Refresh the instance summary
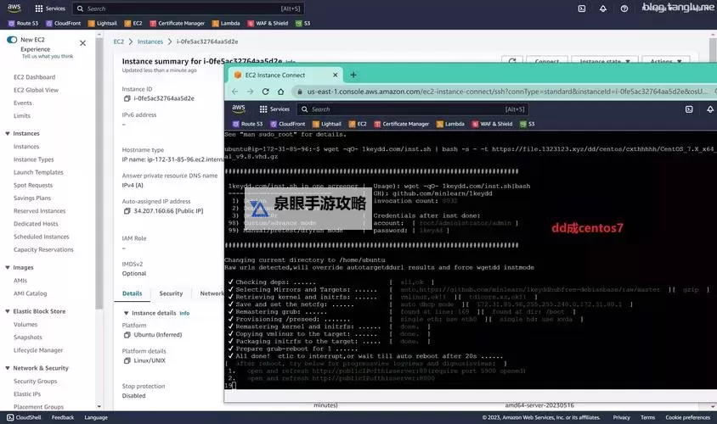717x424 pixels. point(512,61)
